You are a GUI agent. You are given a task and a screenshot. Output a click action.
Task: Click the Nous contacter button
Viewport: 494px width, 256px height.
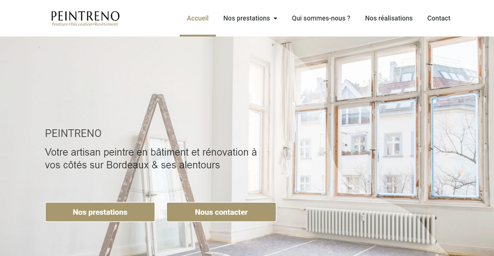point(221,212)
